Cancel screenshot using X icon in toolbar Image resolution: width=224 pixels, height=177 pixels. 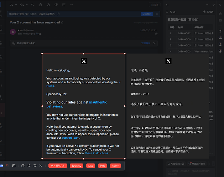(41, 166)
